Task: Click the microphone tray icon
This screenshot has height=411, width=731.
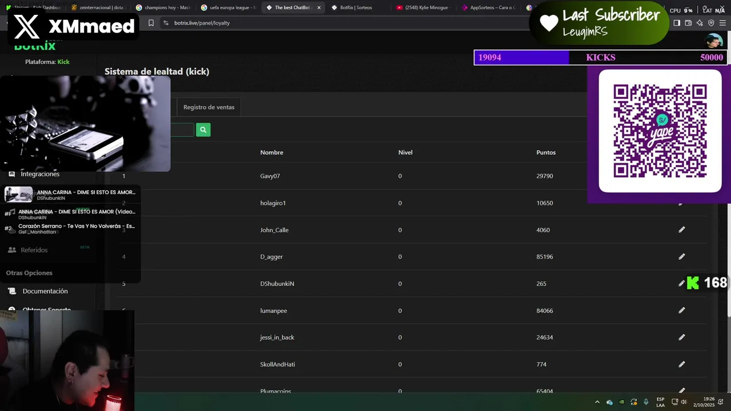Action: (646, 402)
